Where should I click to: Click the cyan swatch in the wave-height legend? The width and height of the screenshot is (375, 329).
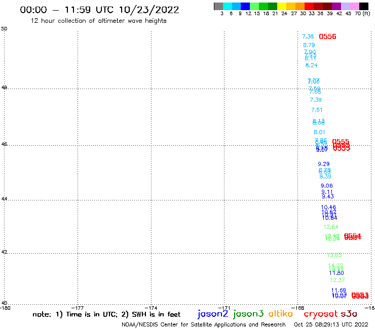(x=228, y=6)
